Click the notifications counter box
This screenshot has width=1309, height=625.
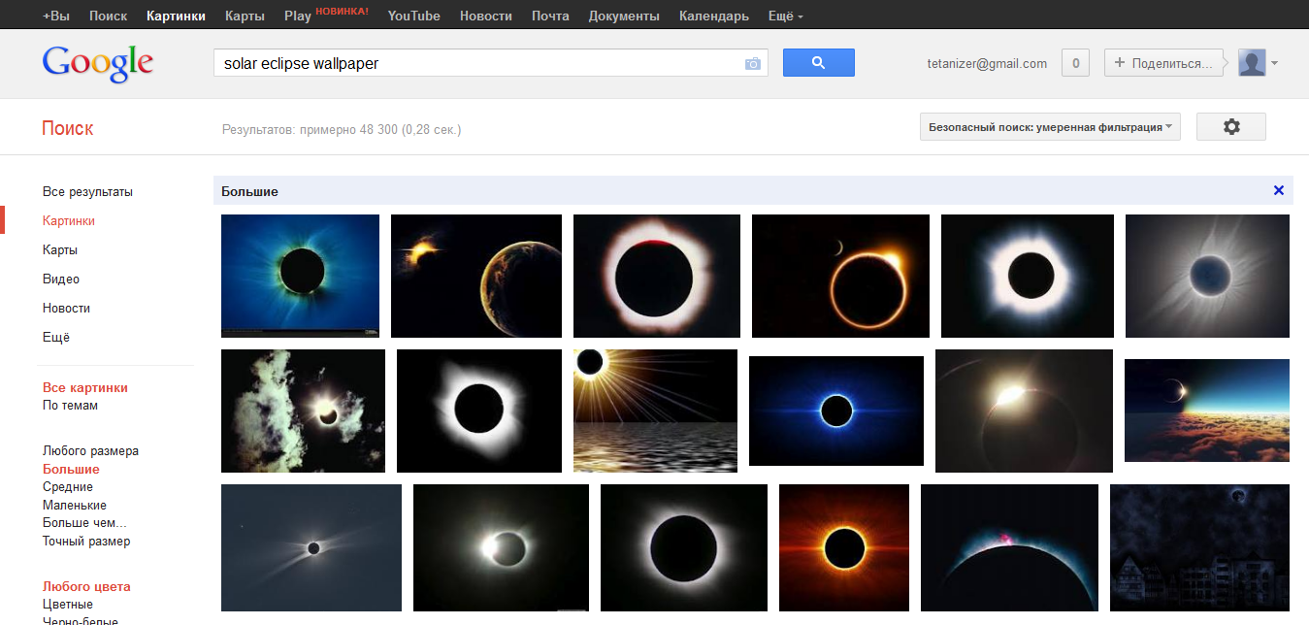1075,63
